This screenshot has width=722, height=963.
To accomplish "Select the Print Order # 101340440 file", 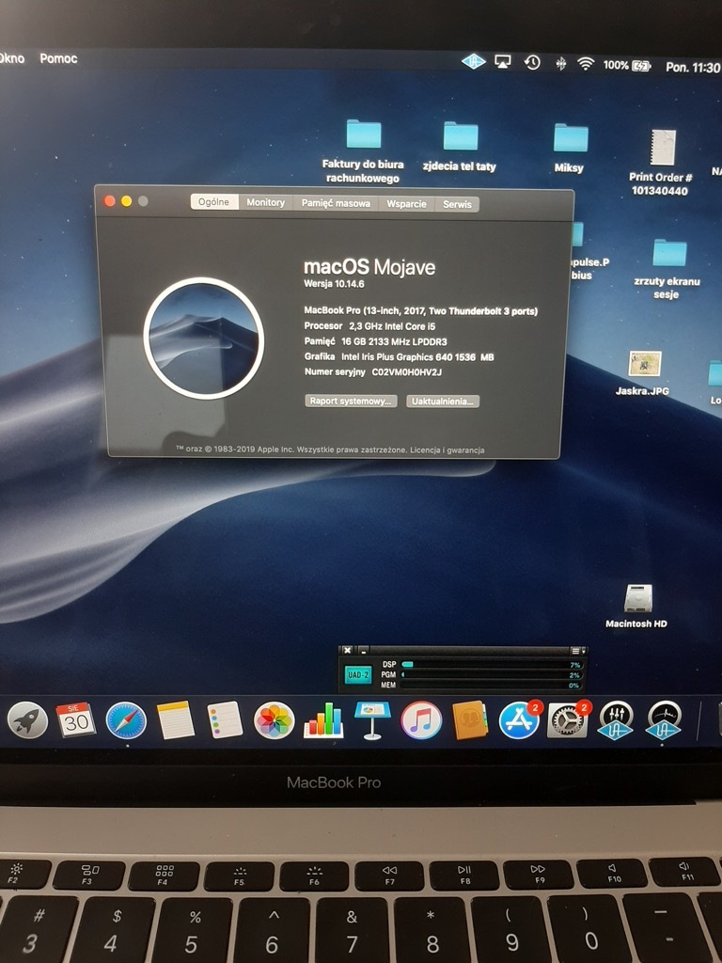I will pos(661,163).
